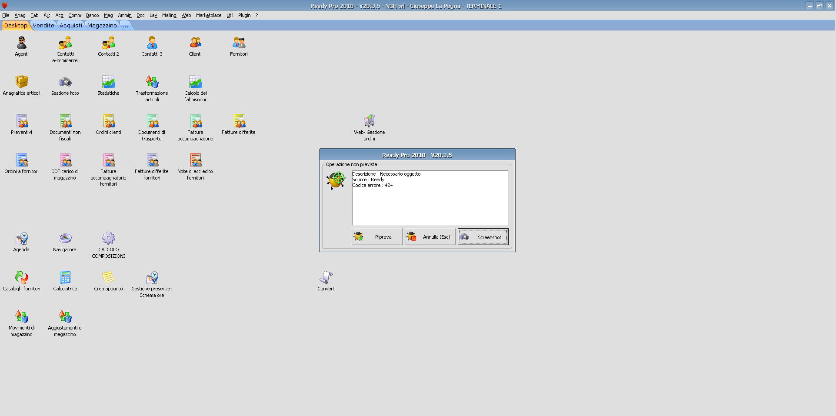This screenshot has width=836, height=416.
Task: Click the Riprova button in error dialog
Action: 377,237
